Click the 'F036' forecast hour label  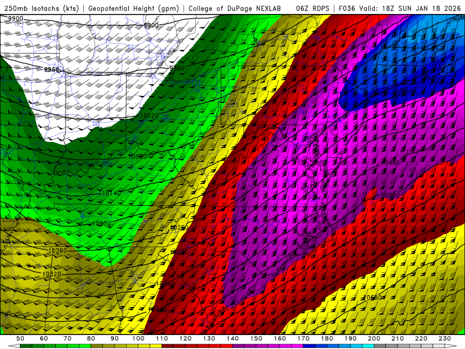point(346,8)
